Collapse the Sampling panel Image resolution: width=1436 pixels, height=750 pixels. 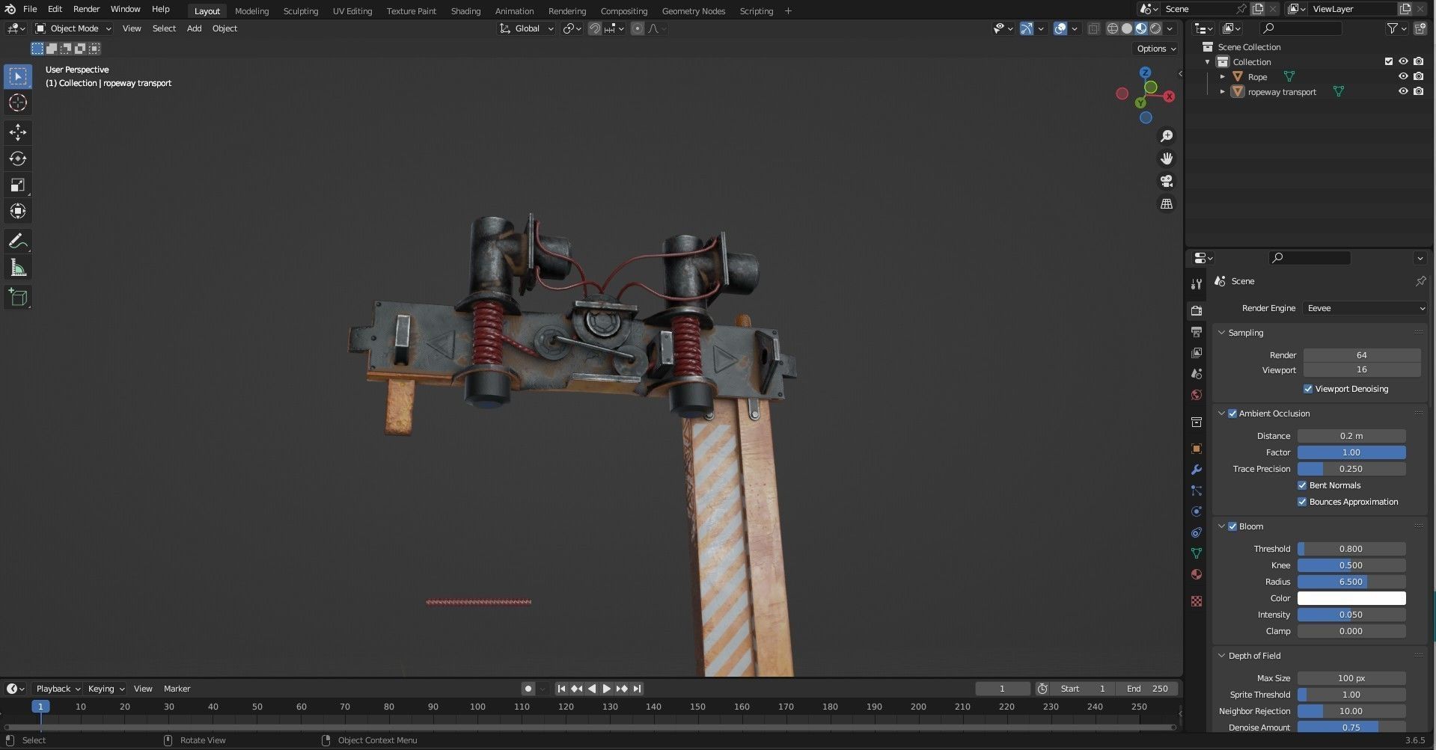tap(1221, 333)
